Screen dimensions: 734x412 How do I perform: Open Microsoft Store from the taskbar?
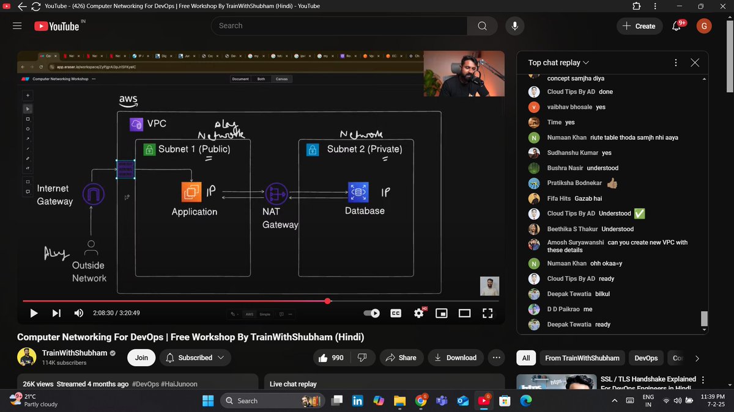click(x=505, y=401)
